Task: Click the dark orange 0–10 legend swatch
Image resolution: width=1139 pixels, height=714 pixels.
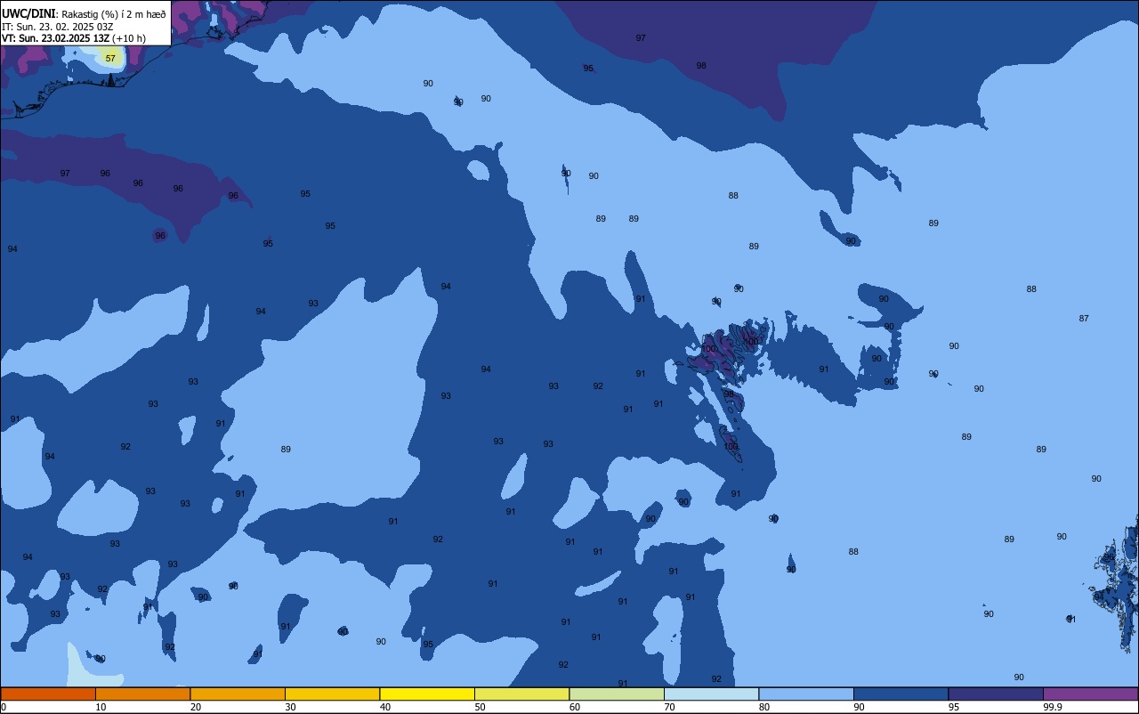Action: 48,694
